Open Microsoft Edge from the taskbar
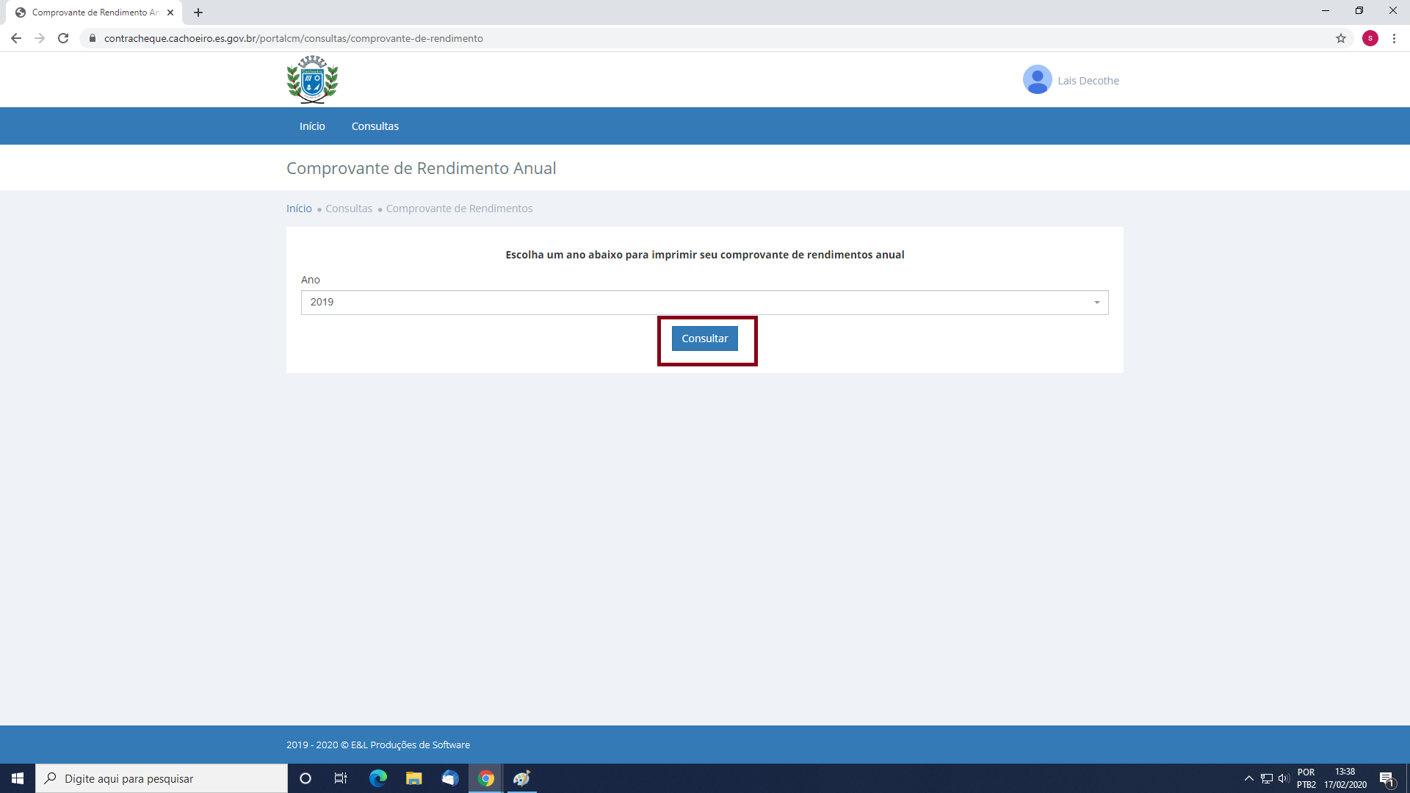The image size is (1410, 793). pos(377,778)
